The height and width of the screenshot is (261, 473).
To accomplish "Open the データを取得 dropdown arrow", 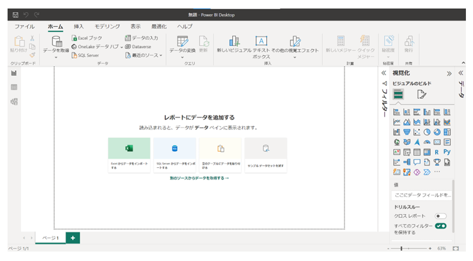I will pyautogui.click(x=56, y=57).
